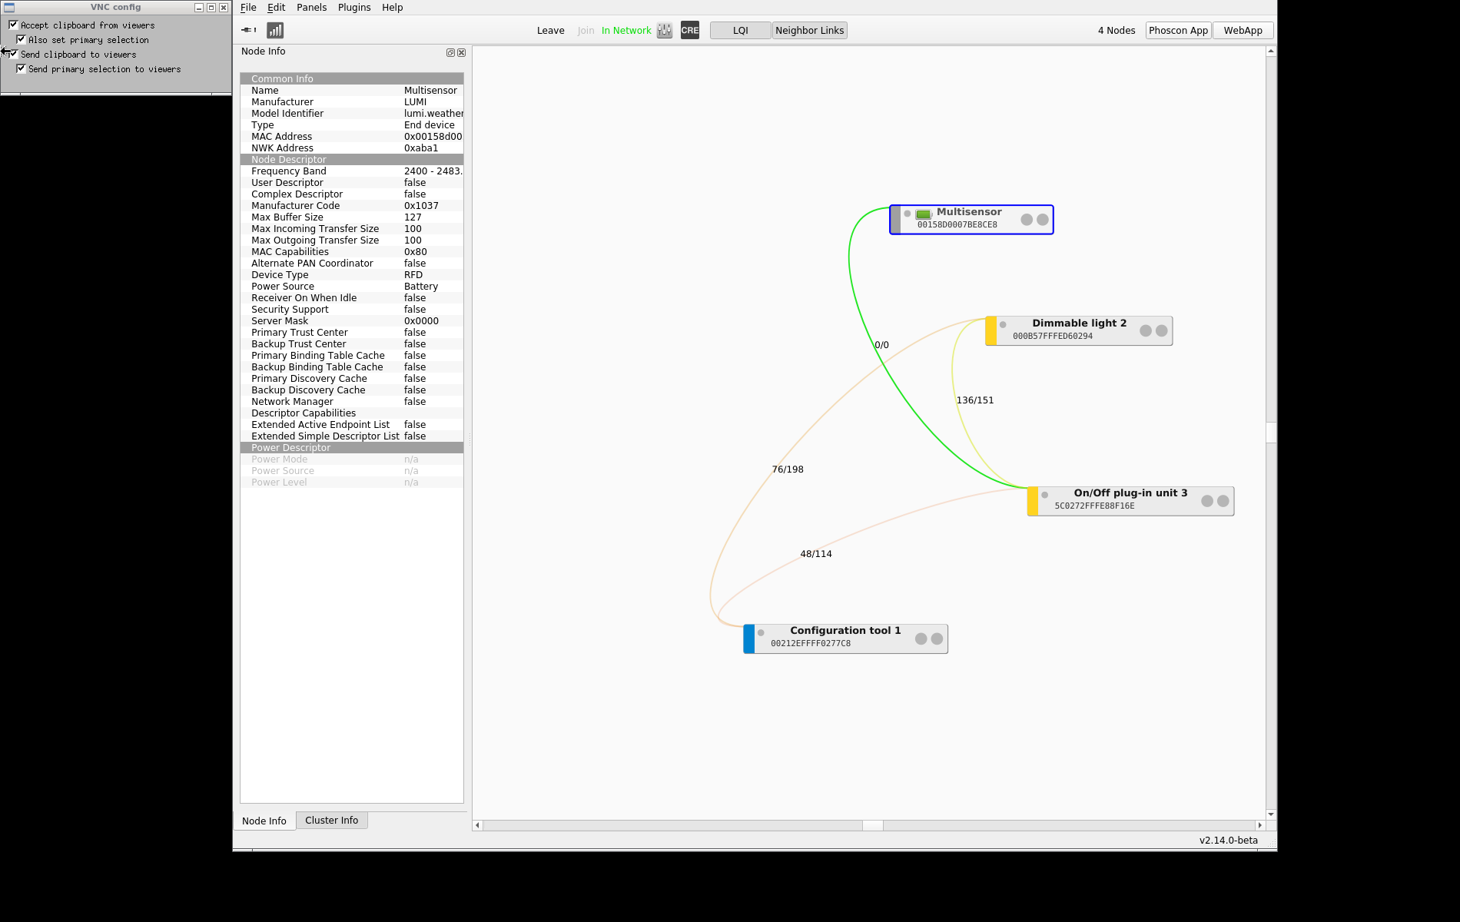Click the Power Descriptor section header
Viewport: 1460px width, 922px height.
click(352, 447)
